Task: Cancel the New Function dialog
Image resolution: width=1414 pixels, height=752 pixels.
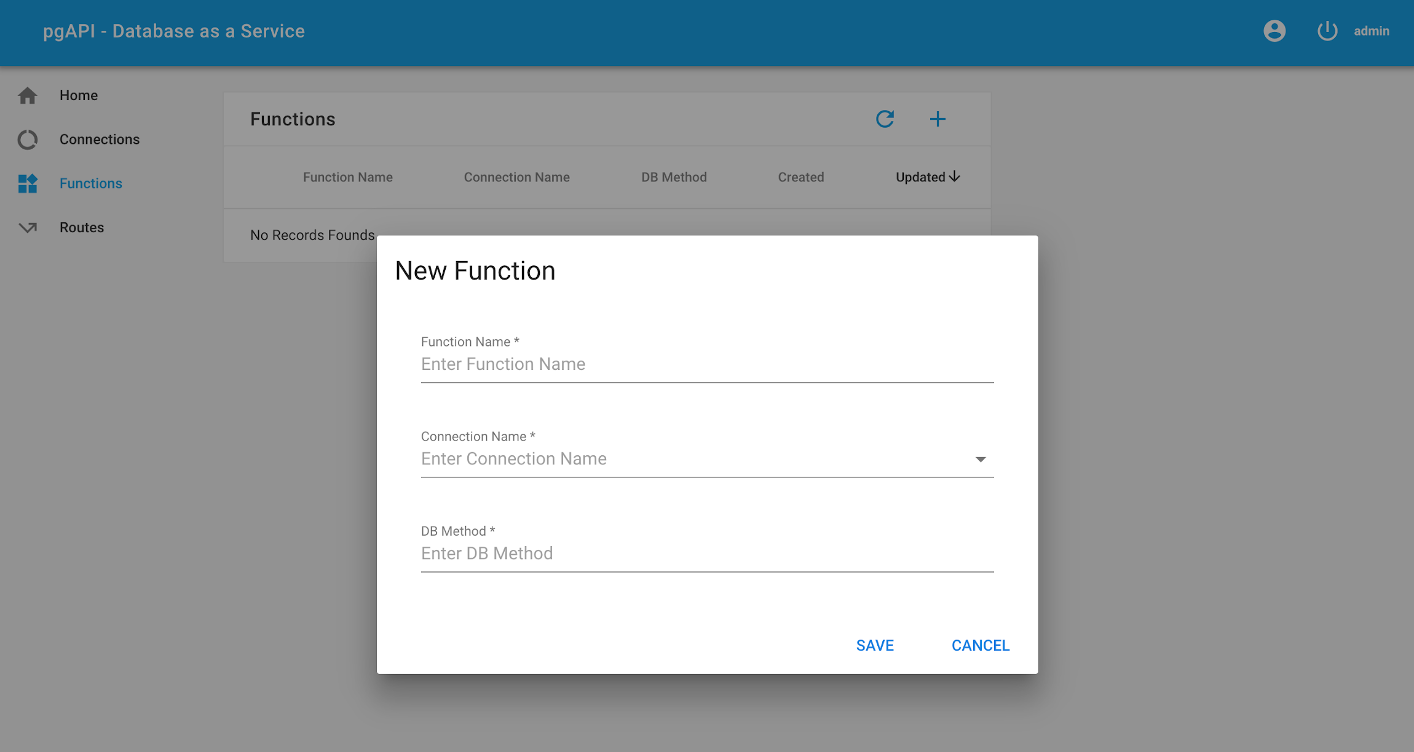Action: [980, 645]
